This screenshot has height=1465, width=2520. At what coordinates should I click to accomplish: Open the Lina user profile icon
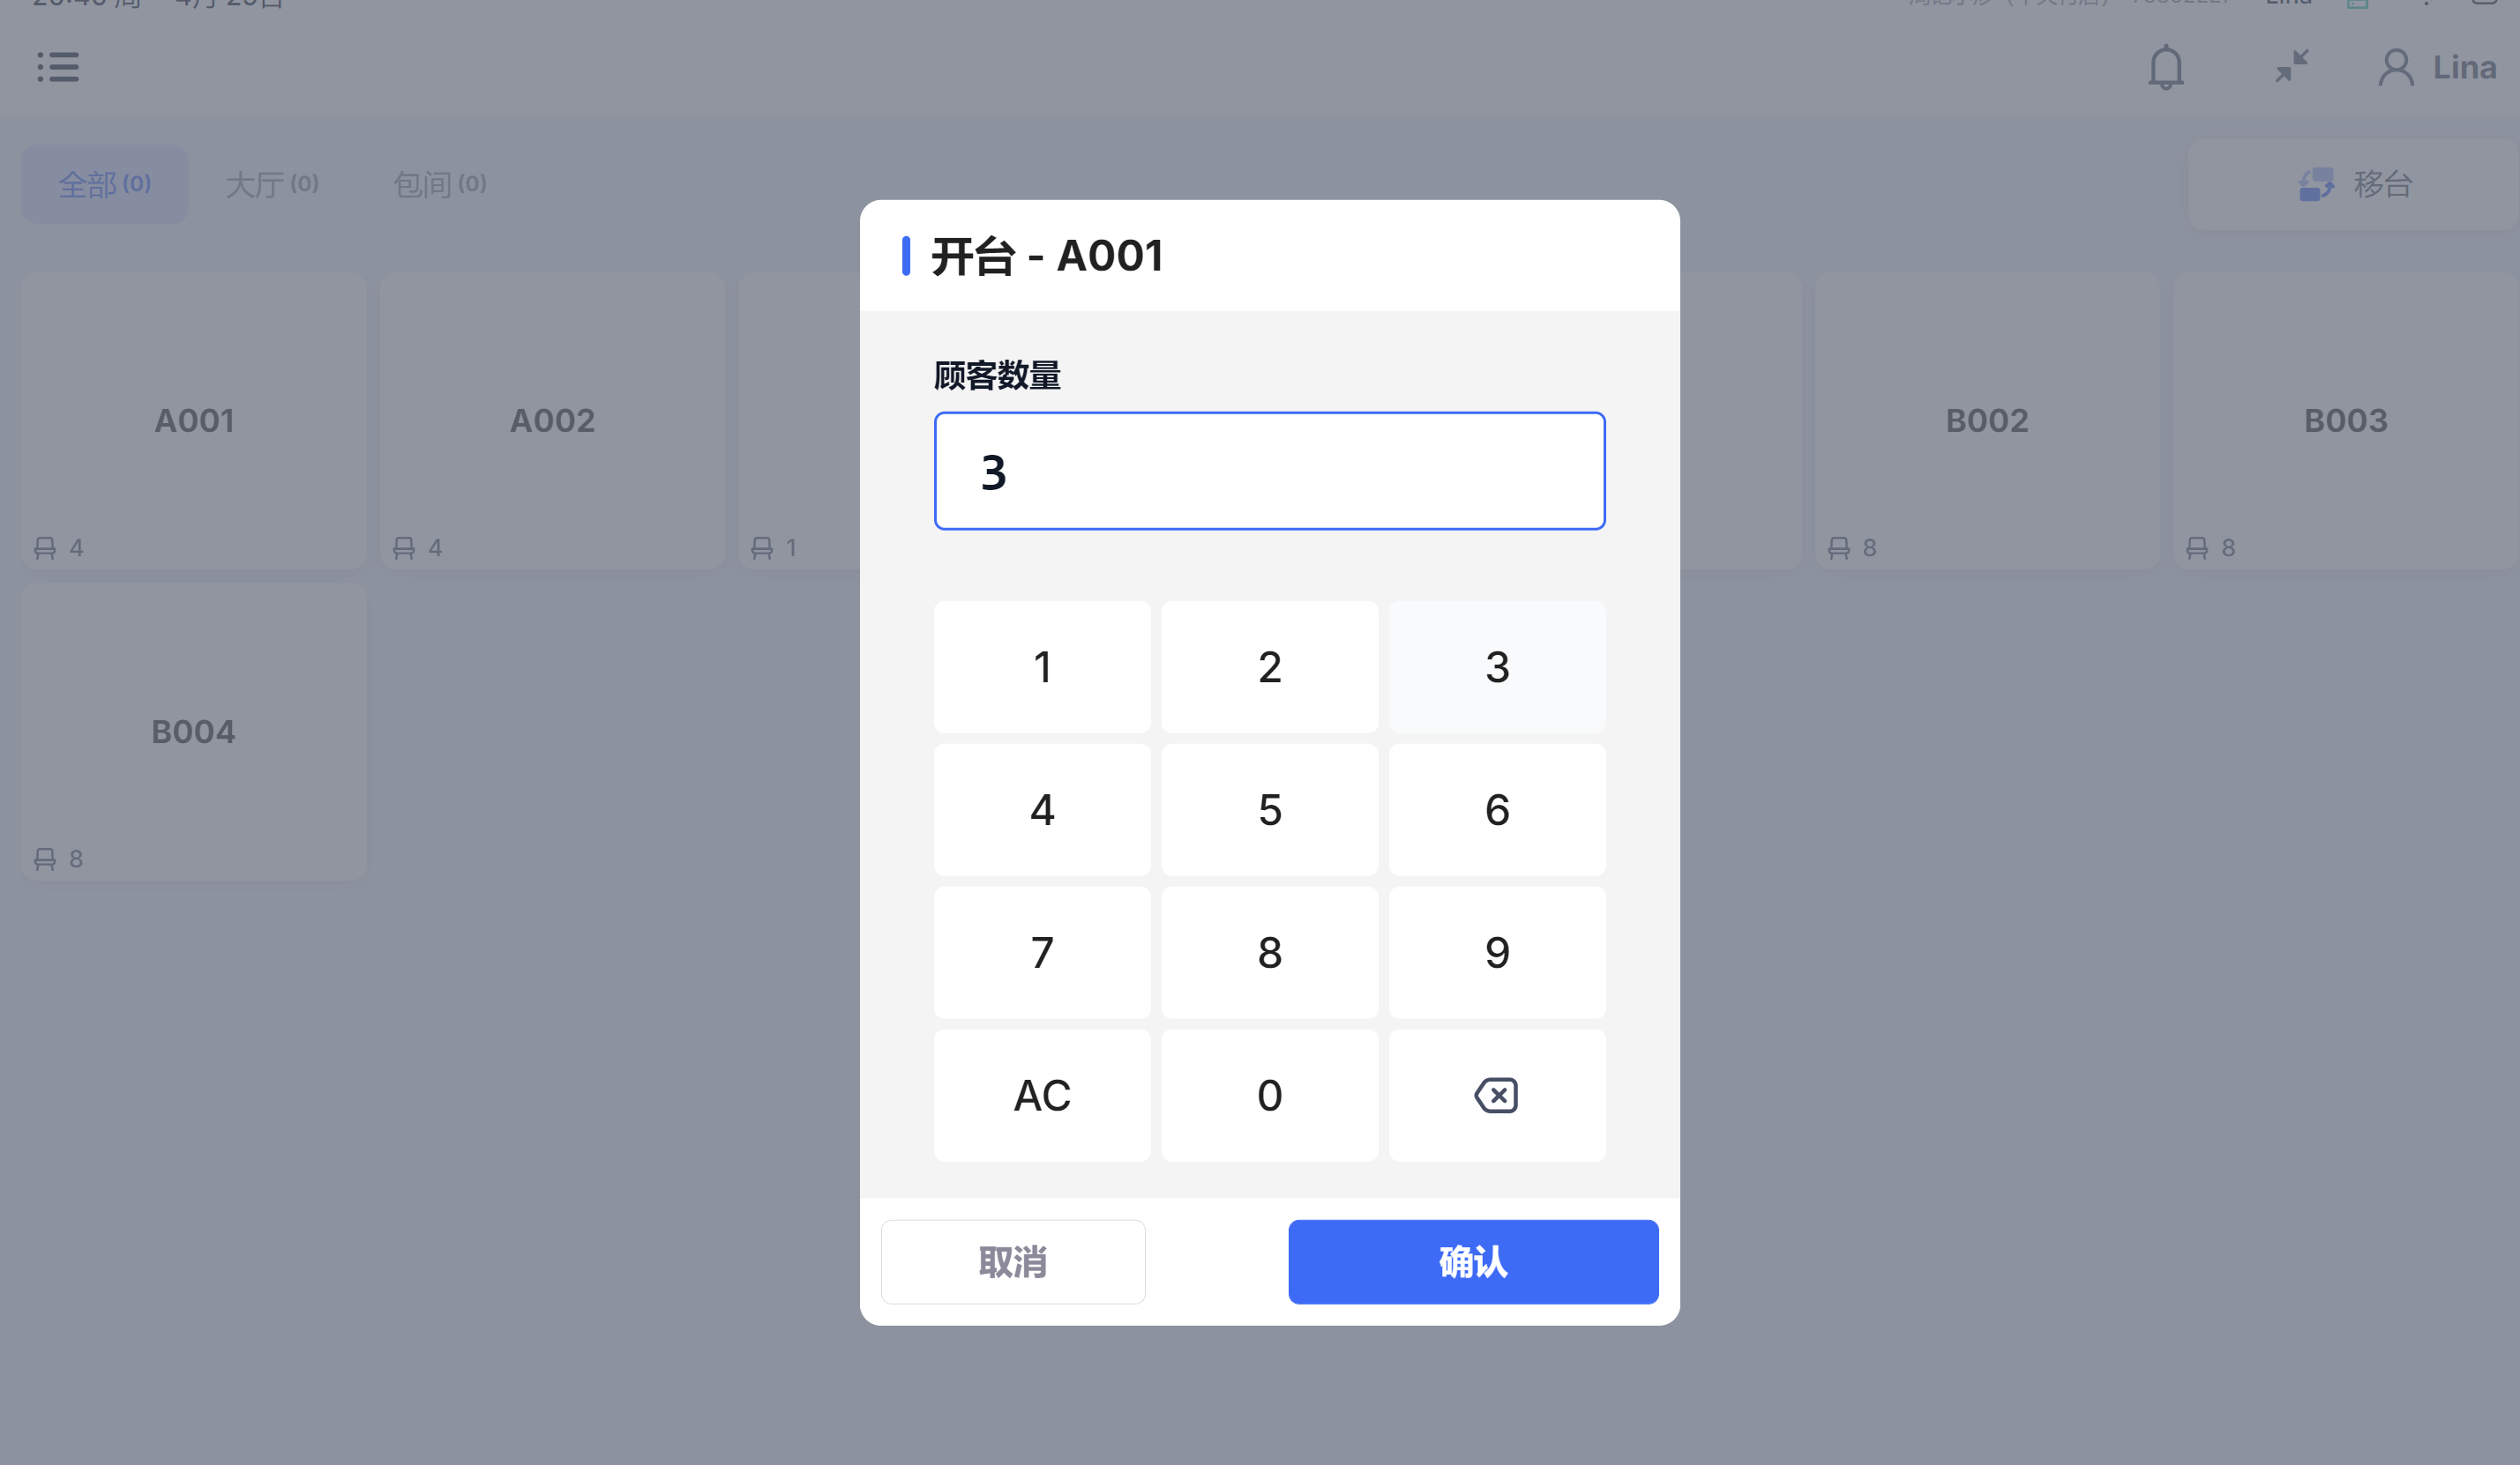2396,68
